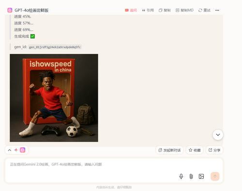This screenshot has height=191, width=242.
Task: Click the sparkle Gemini model icon
Action: [x=16, y=150]
